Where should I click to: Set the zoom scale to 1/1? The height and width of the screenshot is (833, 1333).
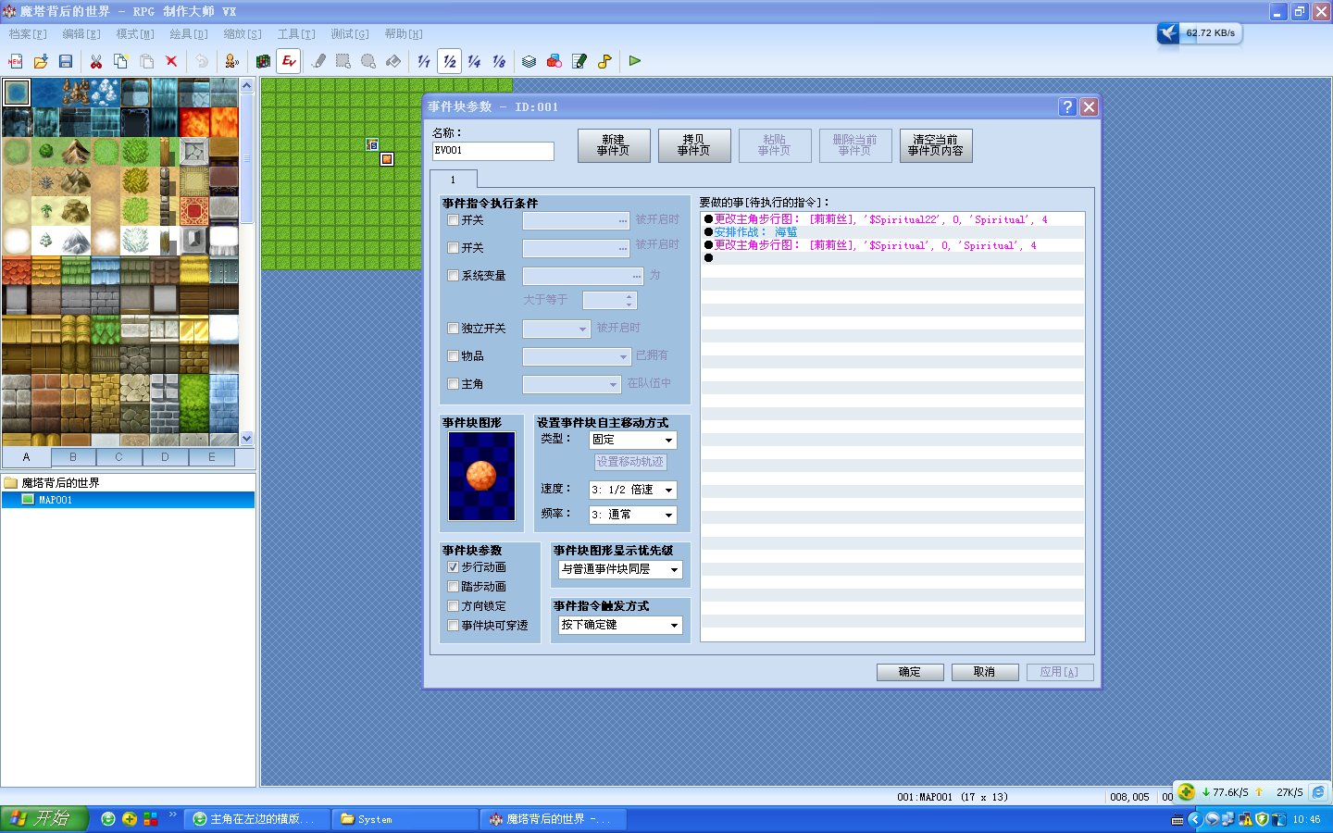tap(424, 61)
